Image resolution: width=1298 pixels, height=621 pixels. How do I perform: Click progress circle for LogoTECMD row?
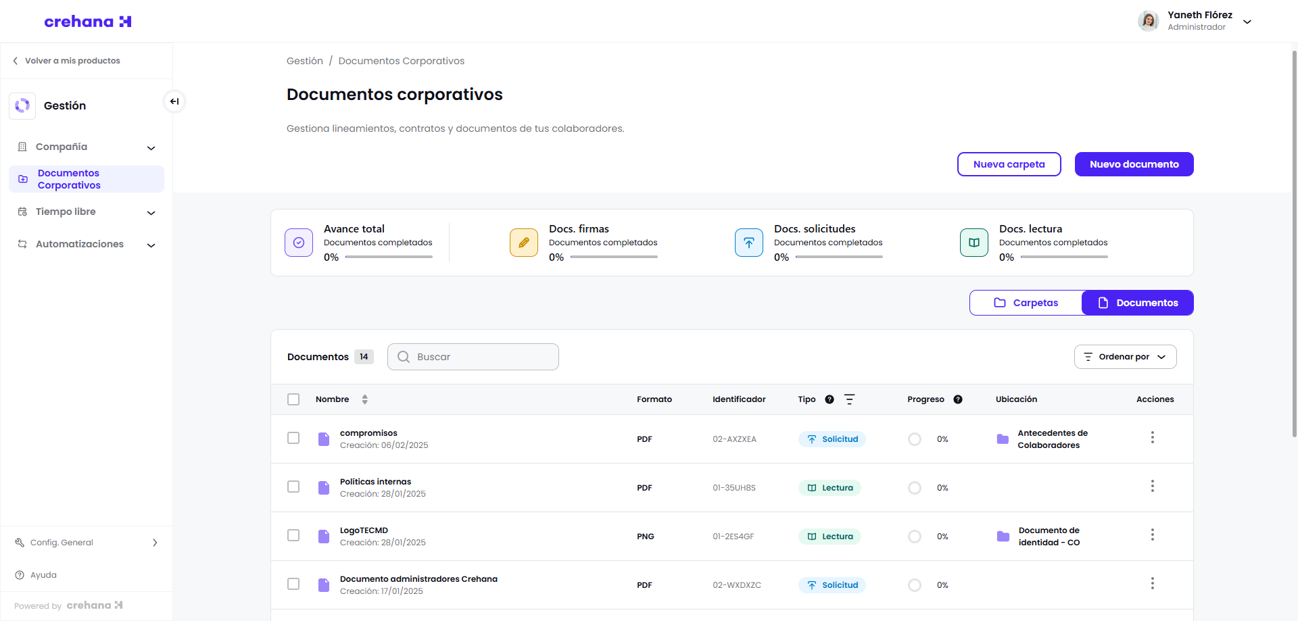(915, 537)
